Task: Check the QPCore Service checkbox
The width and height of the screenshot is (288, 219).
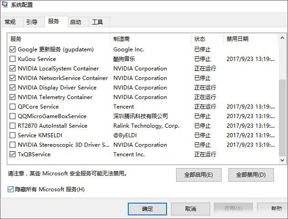Action: click(x=12, y=107)
